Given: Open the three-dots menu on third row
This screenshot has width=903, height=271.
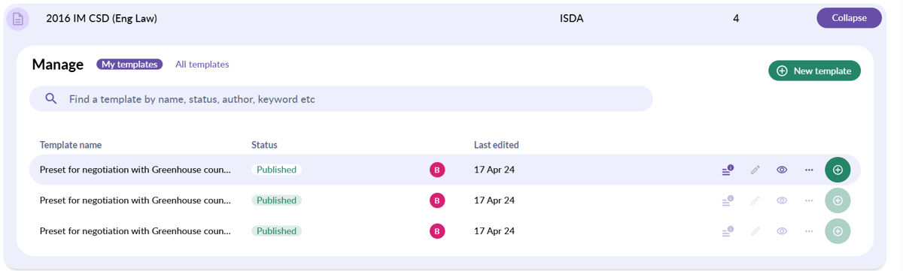Looking at the screenshot, I should pyautogui.click(x=809, y=232).
